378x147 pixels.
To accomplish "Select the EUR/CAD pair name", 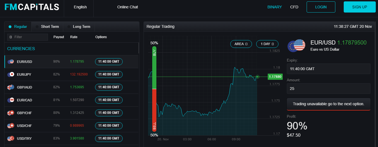I will pyautogui.click(x=25, y=100).
